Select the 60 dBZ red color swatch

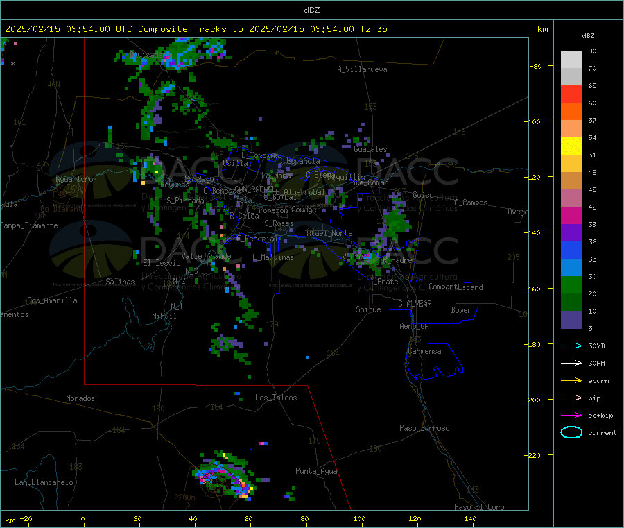pyautogui.click(x=571, y=94)
